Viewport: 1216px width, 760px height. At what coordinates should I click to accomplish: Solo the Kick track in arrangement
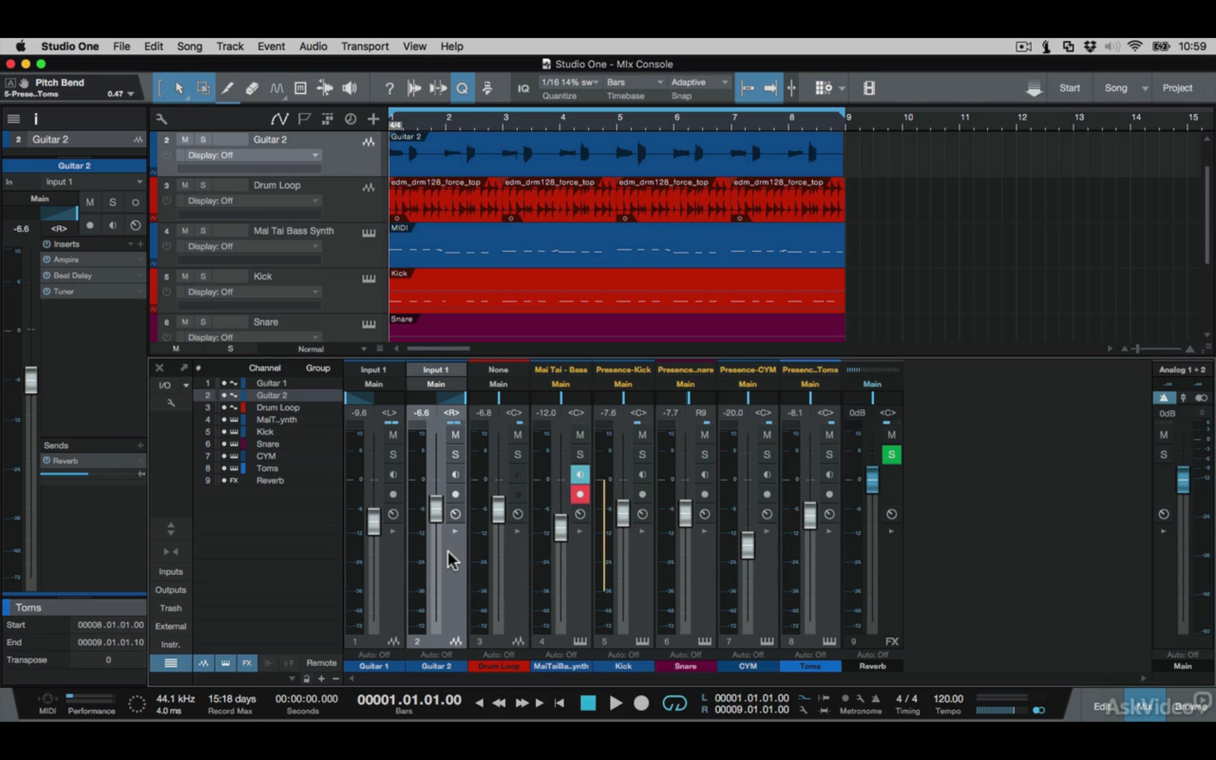pos(203,276)
